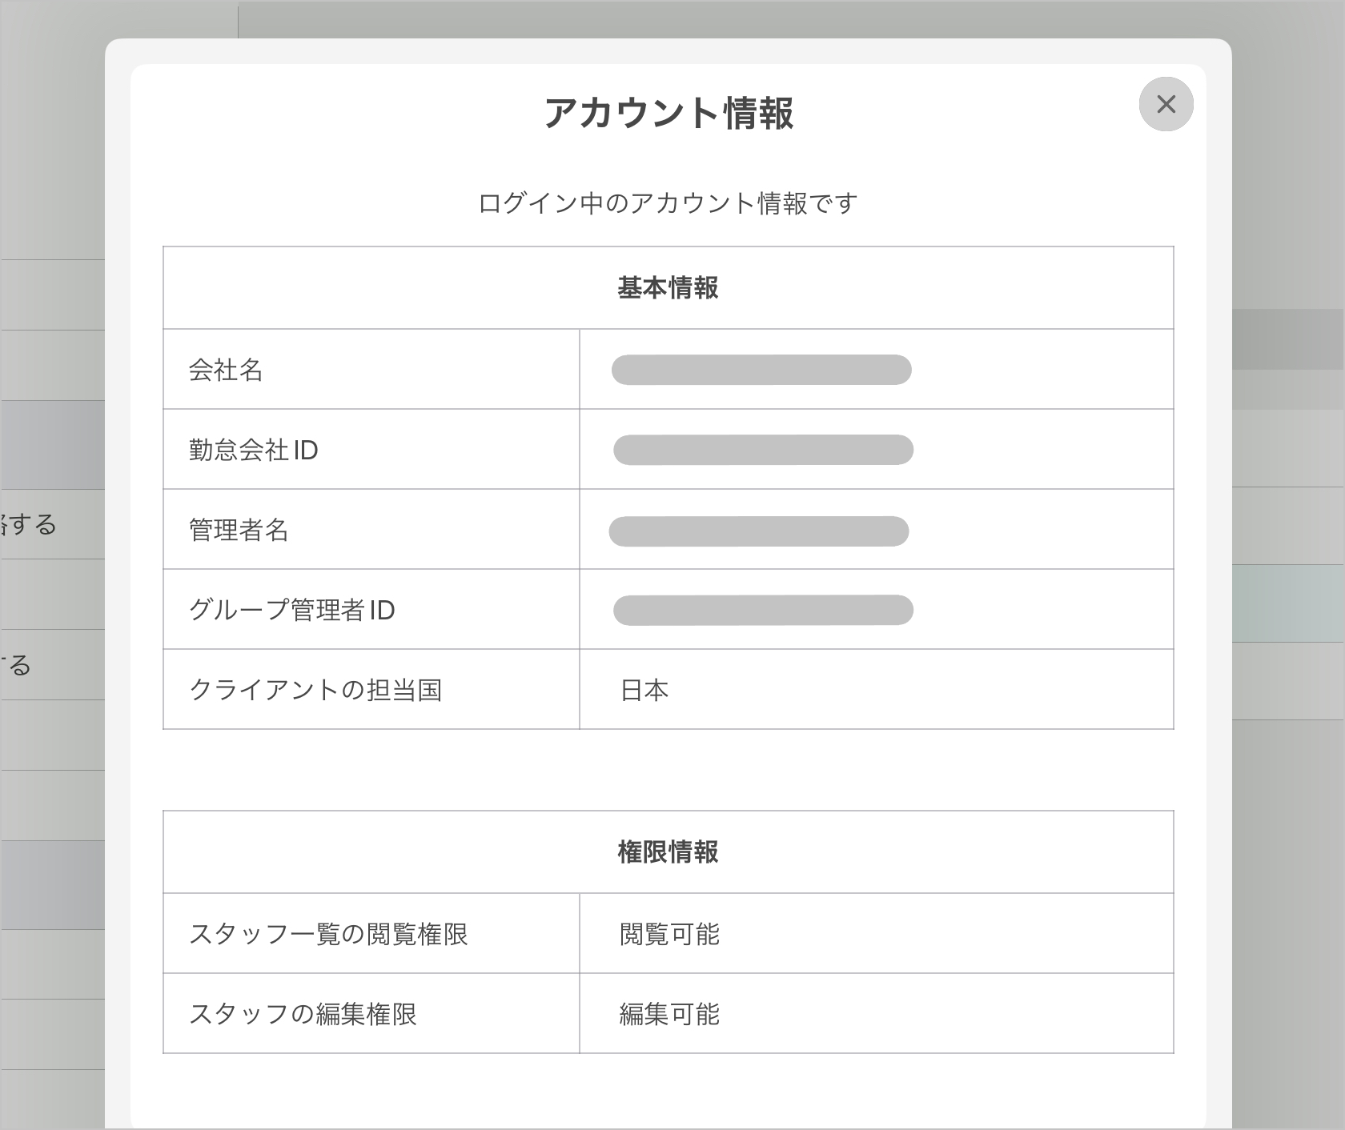The height and width of the screenshot is (1130, 1345).
Task: Click the クライアントの担当国 label
Action: [315, 690]
